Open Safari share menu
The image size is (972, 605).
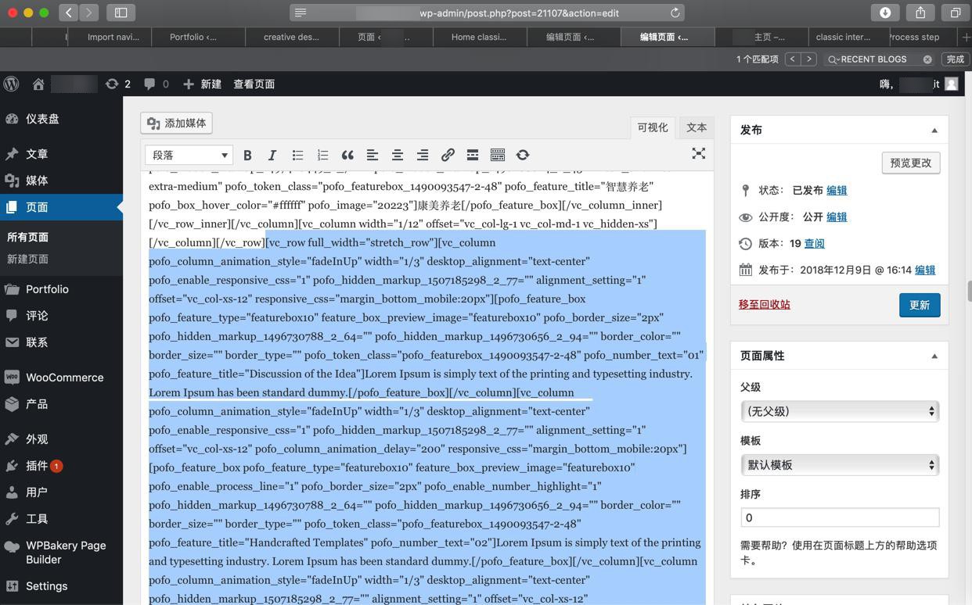(920, 13)
